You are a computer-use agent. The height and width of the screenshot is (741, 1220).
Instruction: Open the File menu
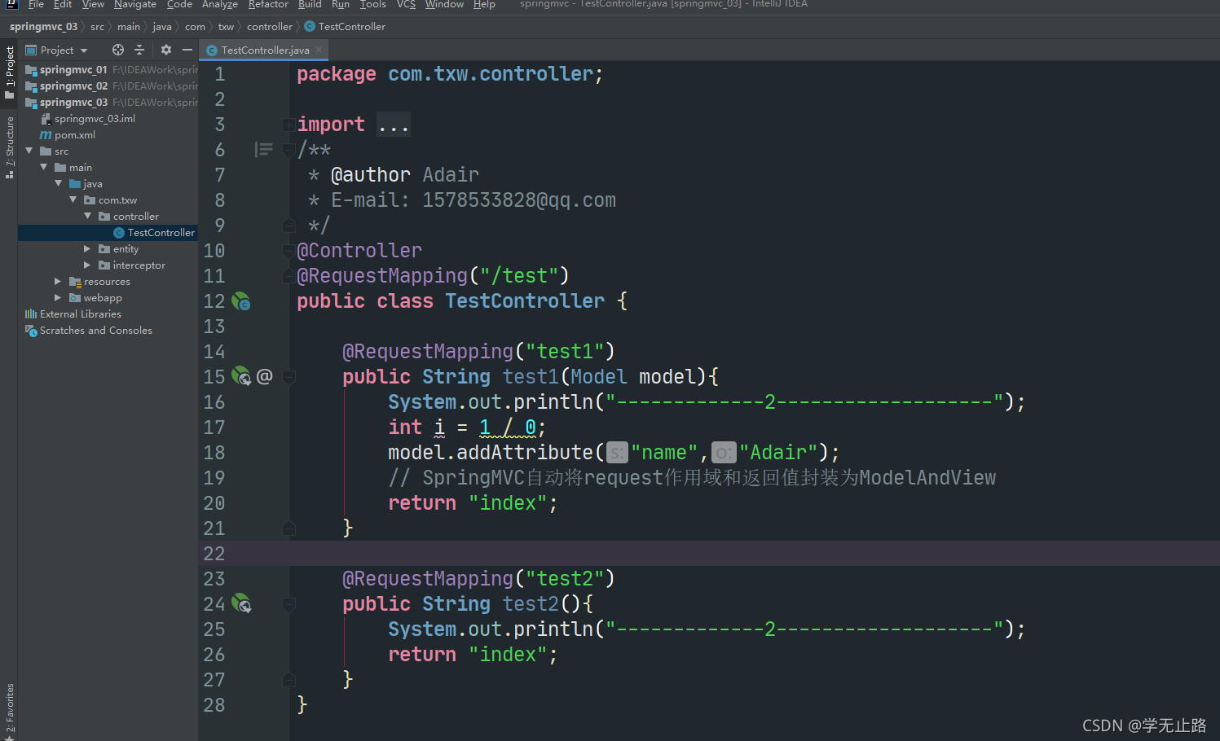point(36,5)
